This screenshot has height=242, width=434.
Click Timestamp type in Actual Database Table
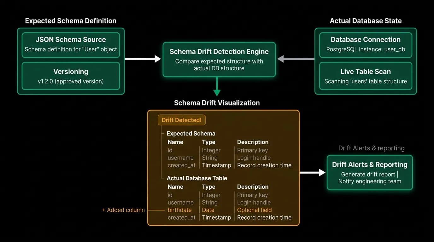click(217, 217)
